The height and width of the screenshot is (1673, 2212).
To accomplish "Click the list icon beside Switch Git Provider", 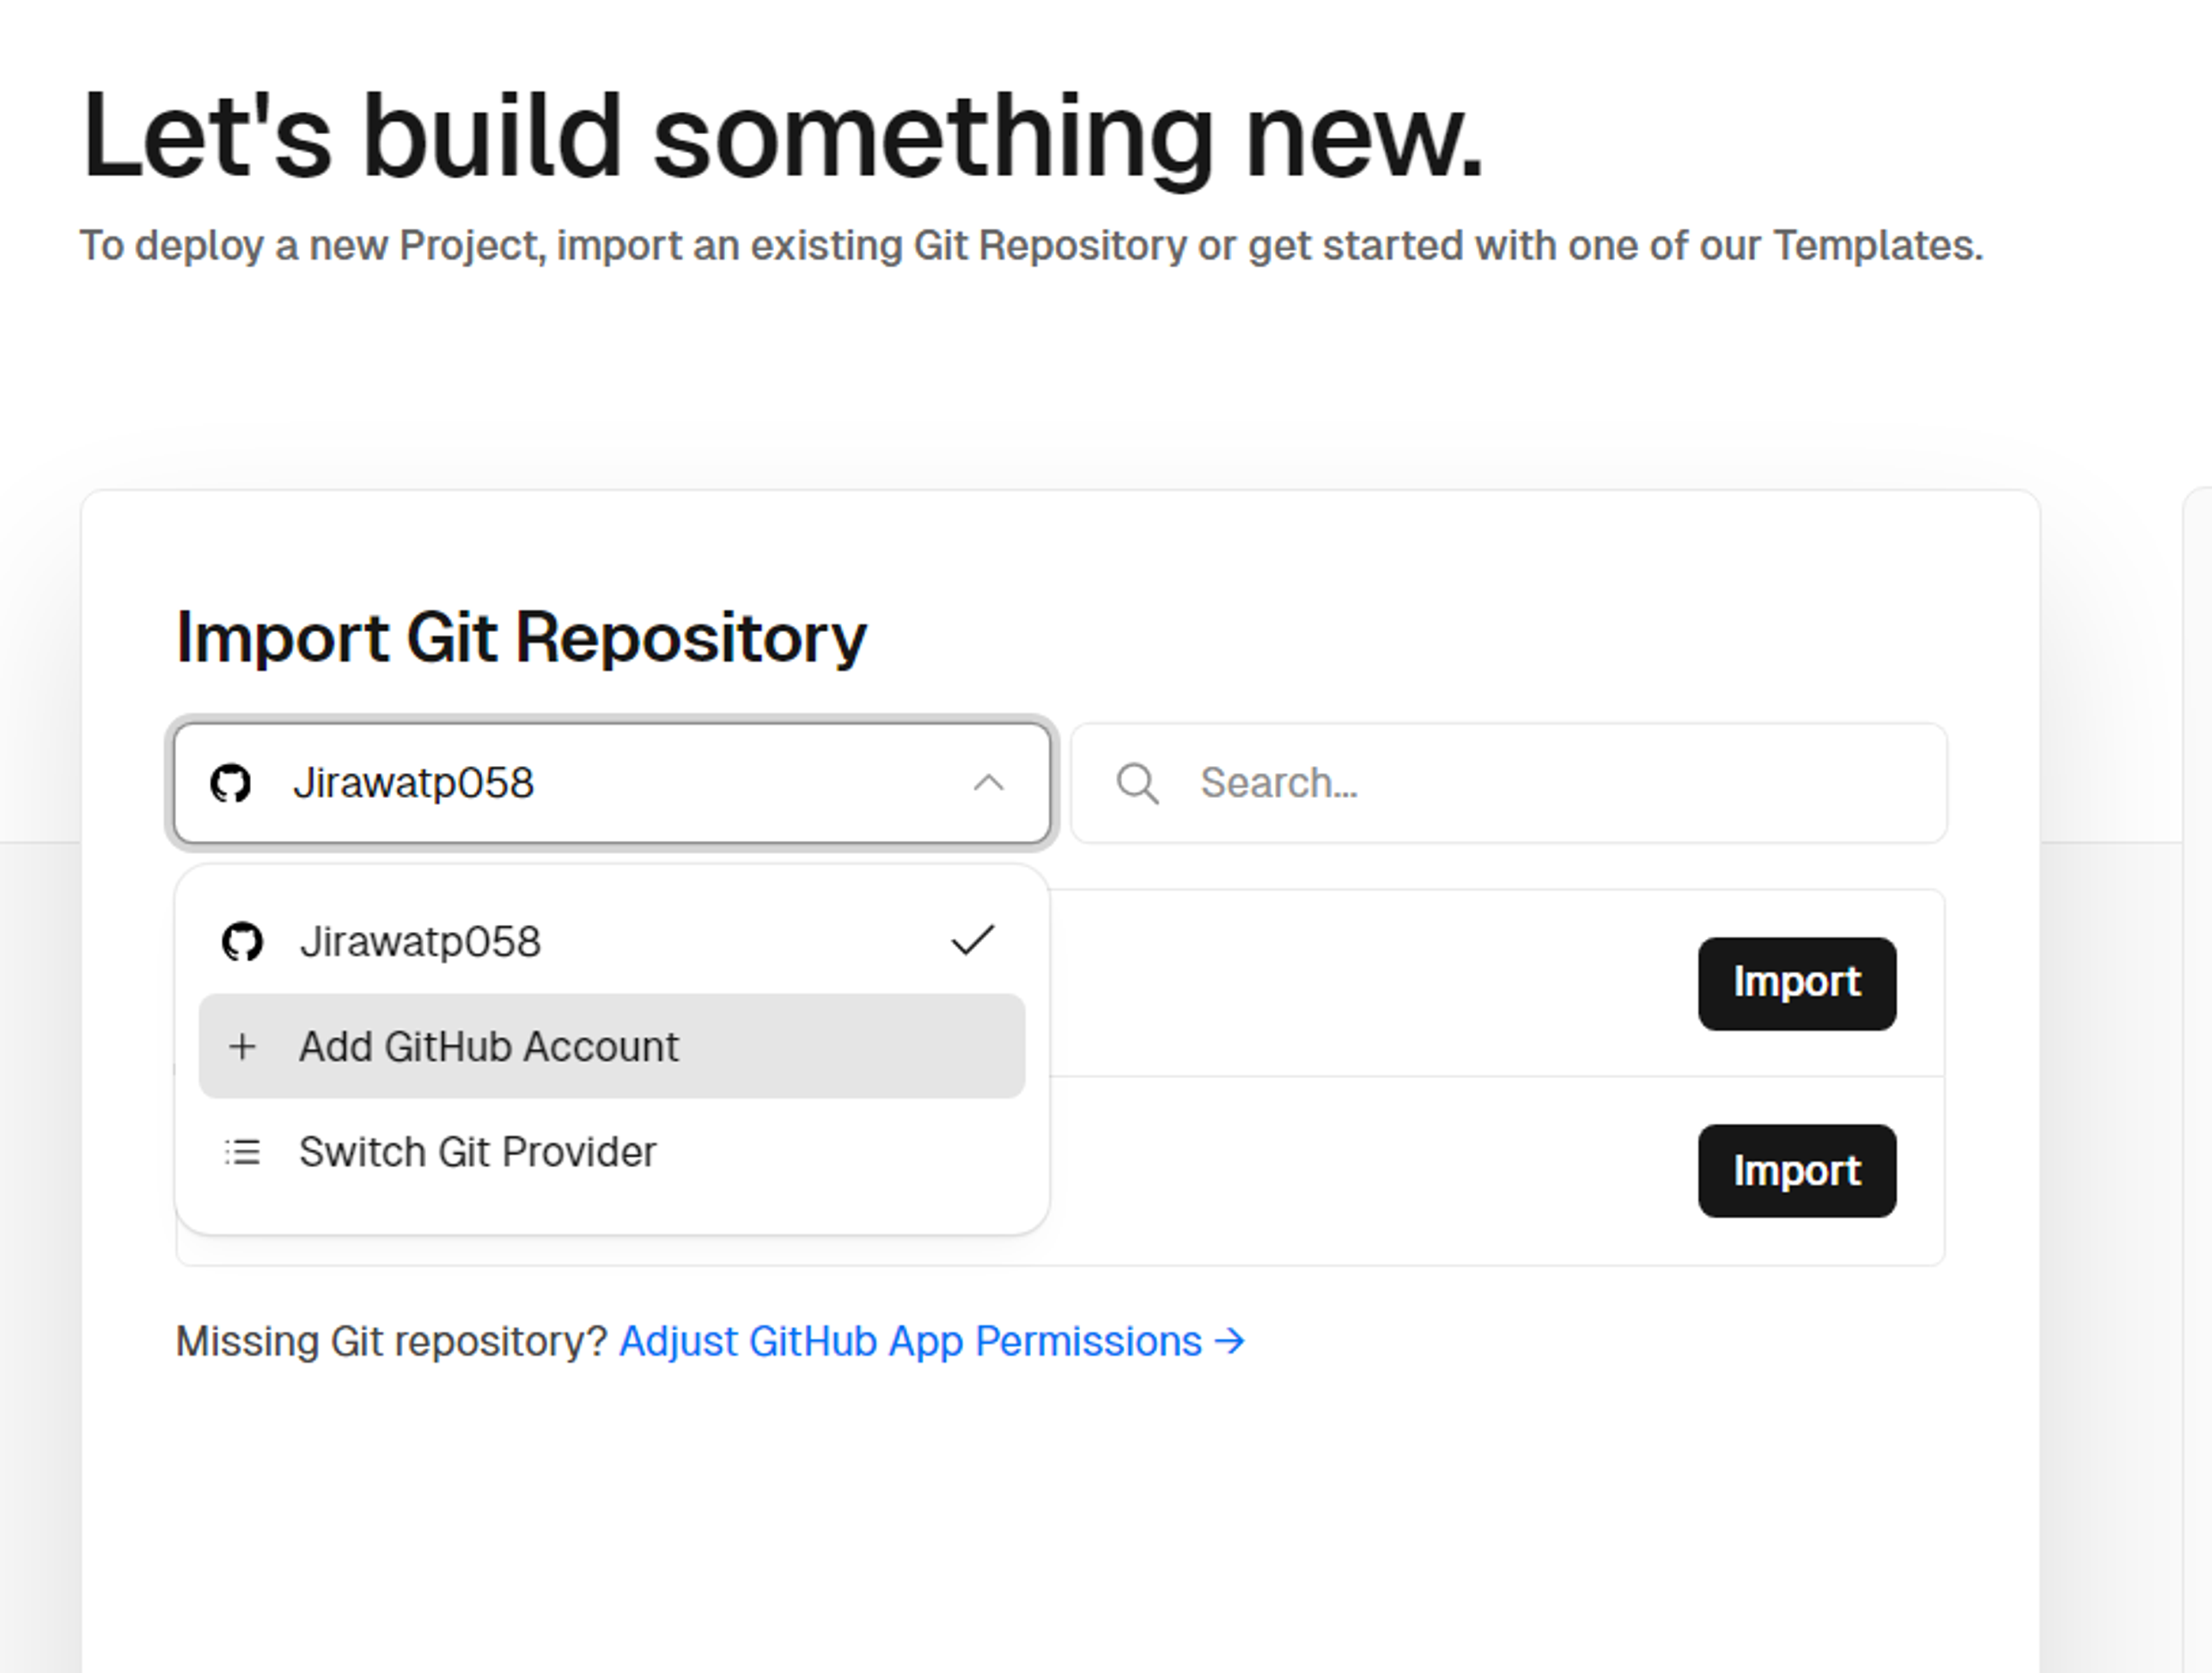I will point(242,1151).
